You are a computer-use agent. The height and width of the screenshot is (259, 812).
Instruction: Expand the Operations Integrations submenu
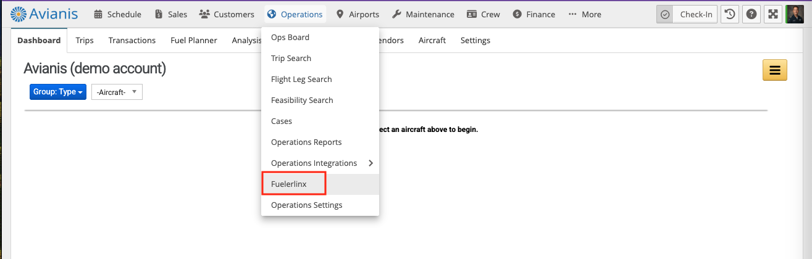(x=320, y=163)
